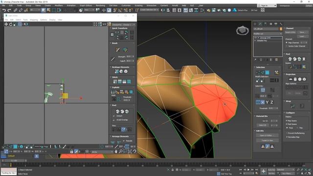Select the Move tool in Edit UVWs toolbar
This screenshot has height=176, width=313.
[x=6, y=24]
